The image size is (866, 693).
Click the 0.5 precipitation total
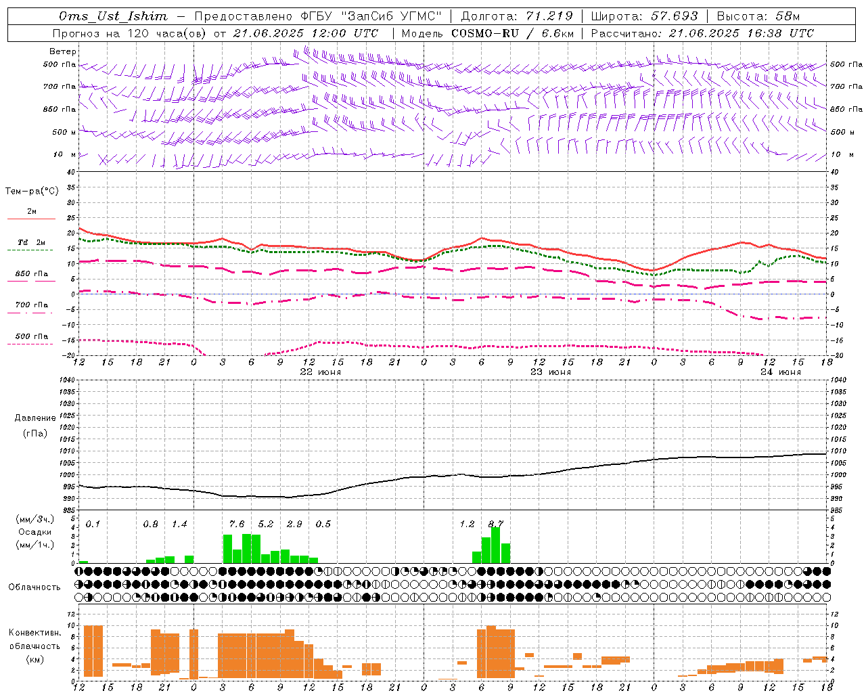click(323, 524)
